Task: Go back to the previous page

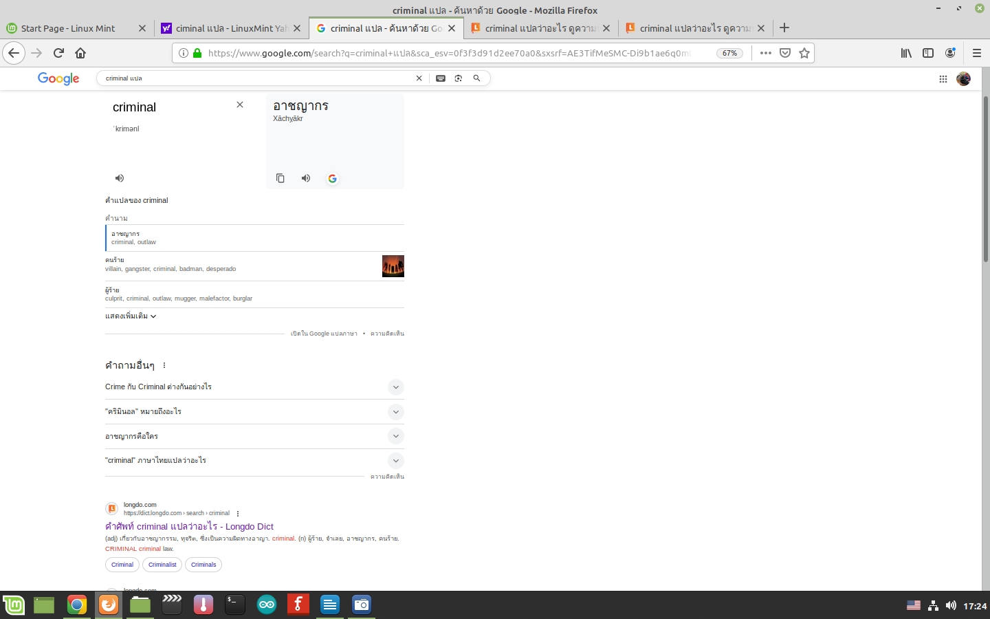Action: pyautogui.click(x=14, y=53)
